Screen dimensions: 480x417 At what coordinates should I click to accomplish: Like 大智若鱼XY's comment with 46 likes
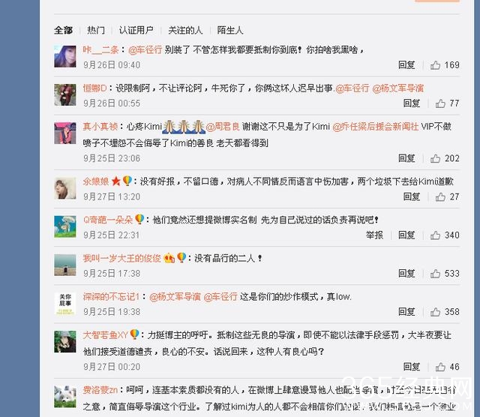click(x=440, y=367)
